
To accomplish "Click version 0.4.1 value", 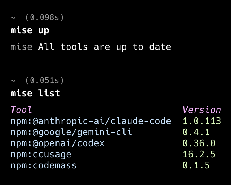I will (x=196, y=132).
